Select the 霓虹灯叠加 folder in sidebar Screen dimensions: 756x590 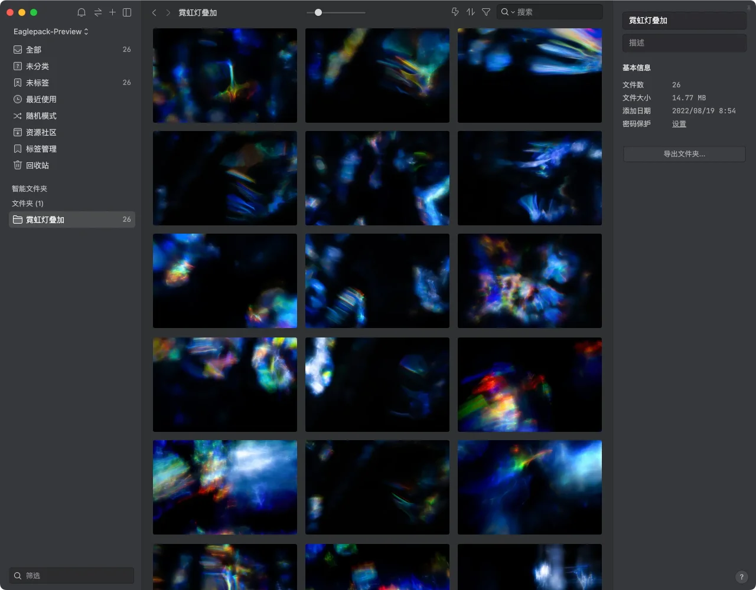tap(72, 219)
